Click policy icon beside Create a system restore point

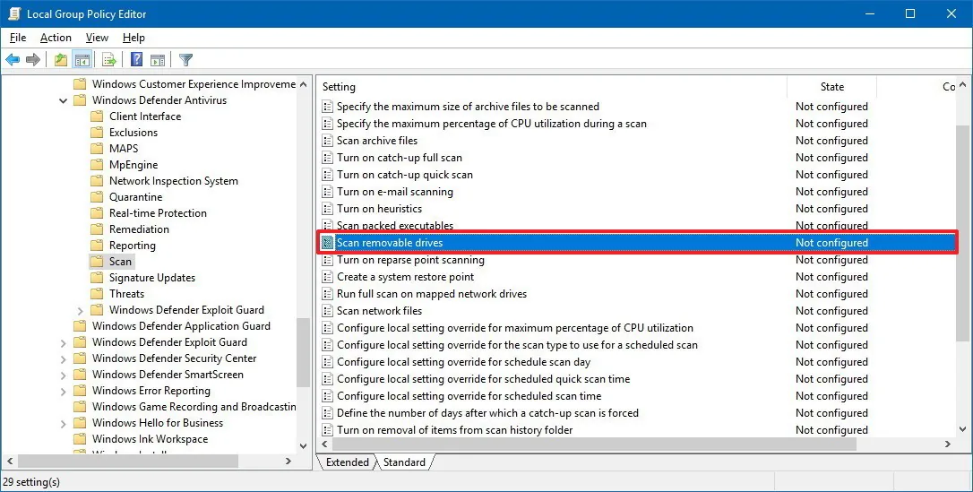(328, 277)
